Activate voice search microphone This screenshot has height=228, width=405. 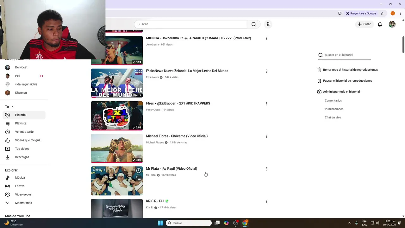click(268, 24)
